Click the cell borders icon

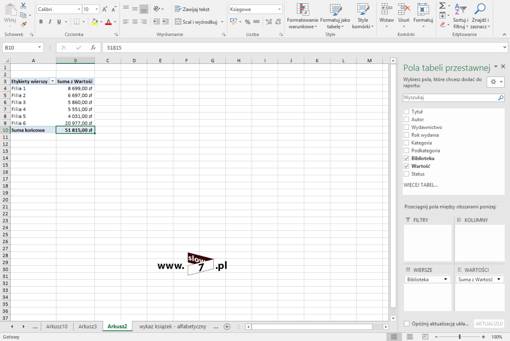point(77,22)
